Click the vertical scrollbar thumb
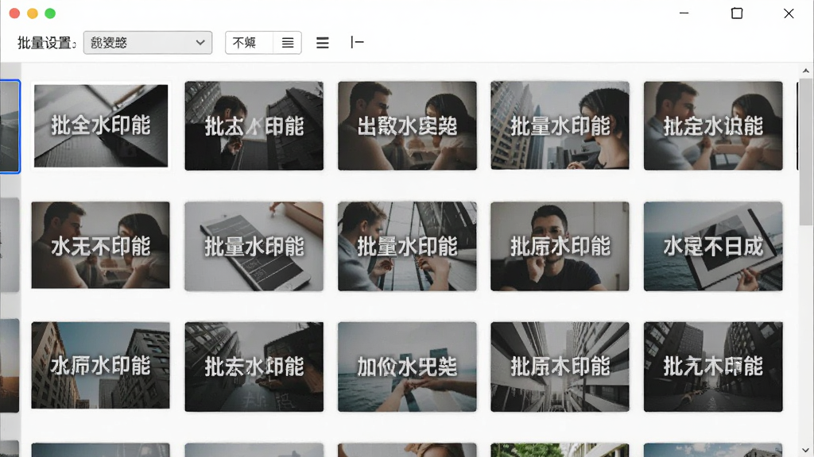This screenshot has height=457, width=814. (806, 152)
